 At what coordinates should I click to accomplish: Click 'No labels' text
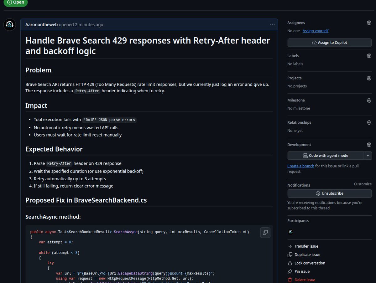(295, 64)
